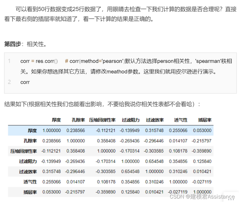
Task: Select the 过滤阻力 row label
Action: (28, 161)
